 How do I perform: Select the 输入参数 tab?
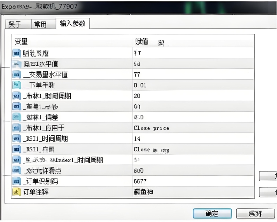72,24
